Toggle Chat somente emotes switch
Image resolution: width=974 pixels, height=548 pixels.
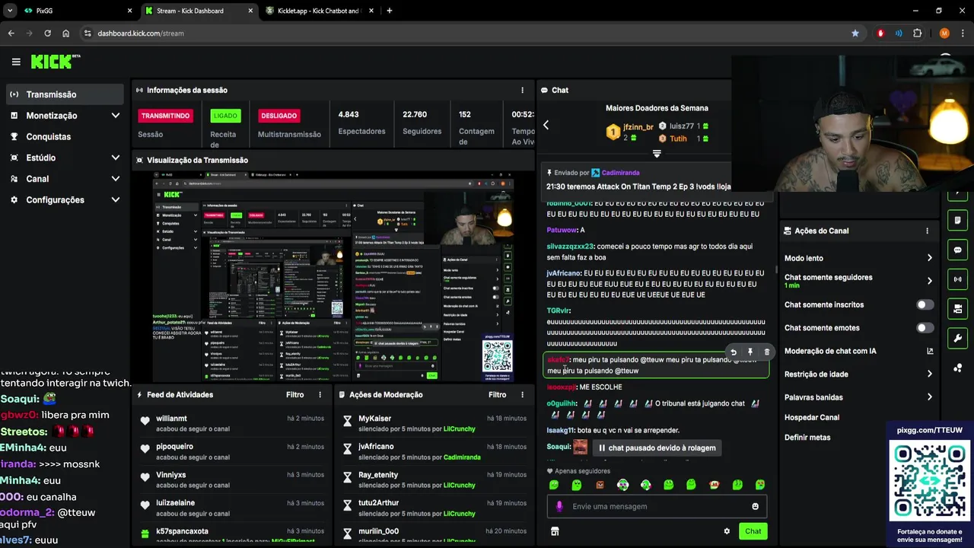point(925,328)
